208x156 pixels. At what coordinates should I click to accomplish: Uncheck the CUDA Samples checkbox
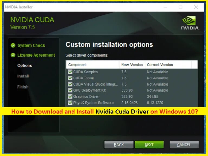click(x=70, y=72)
